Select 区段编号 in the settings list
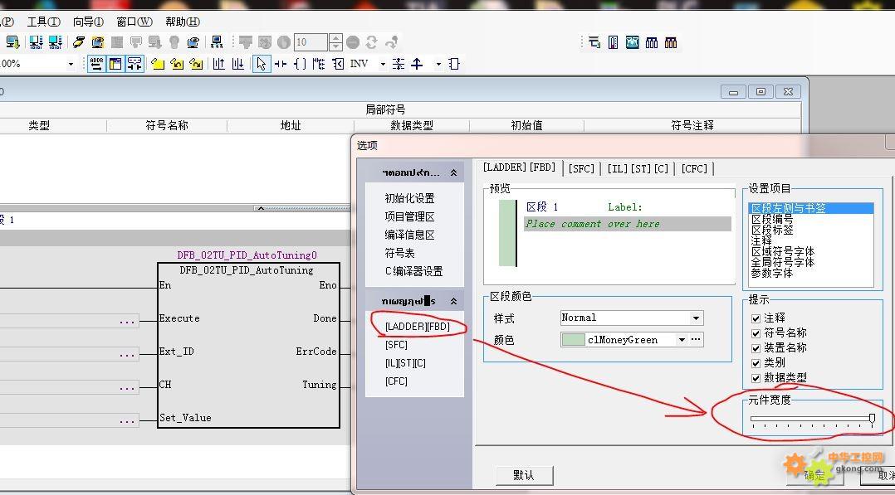895x495 pixels. tap(771, 219)
